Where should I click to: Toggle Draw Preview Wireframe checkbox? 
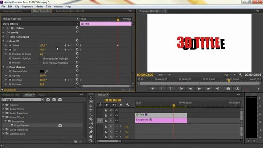point(41,63)
